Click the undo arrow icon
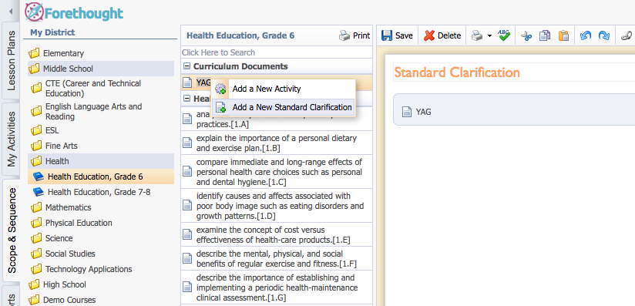 pos(585,35)
